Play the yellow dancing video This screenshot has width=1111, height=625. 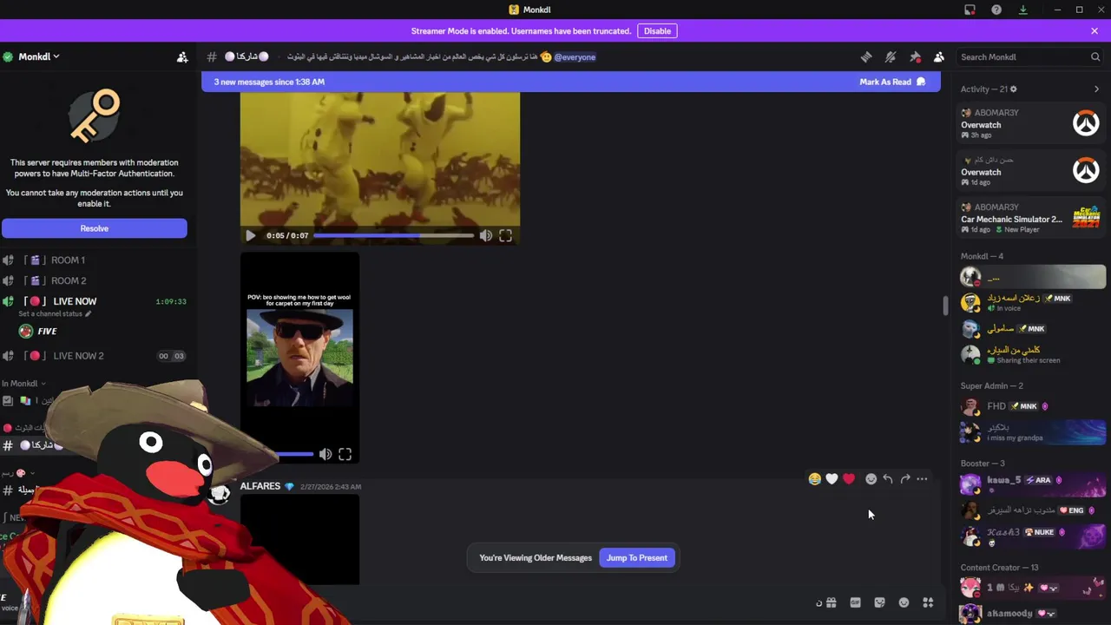[251, 235]
